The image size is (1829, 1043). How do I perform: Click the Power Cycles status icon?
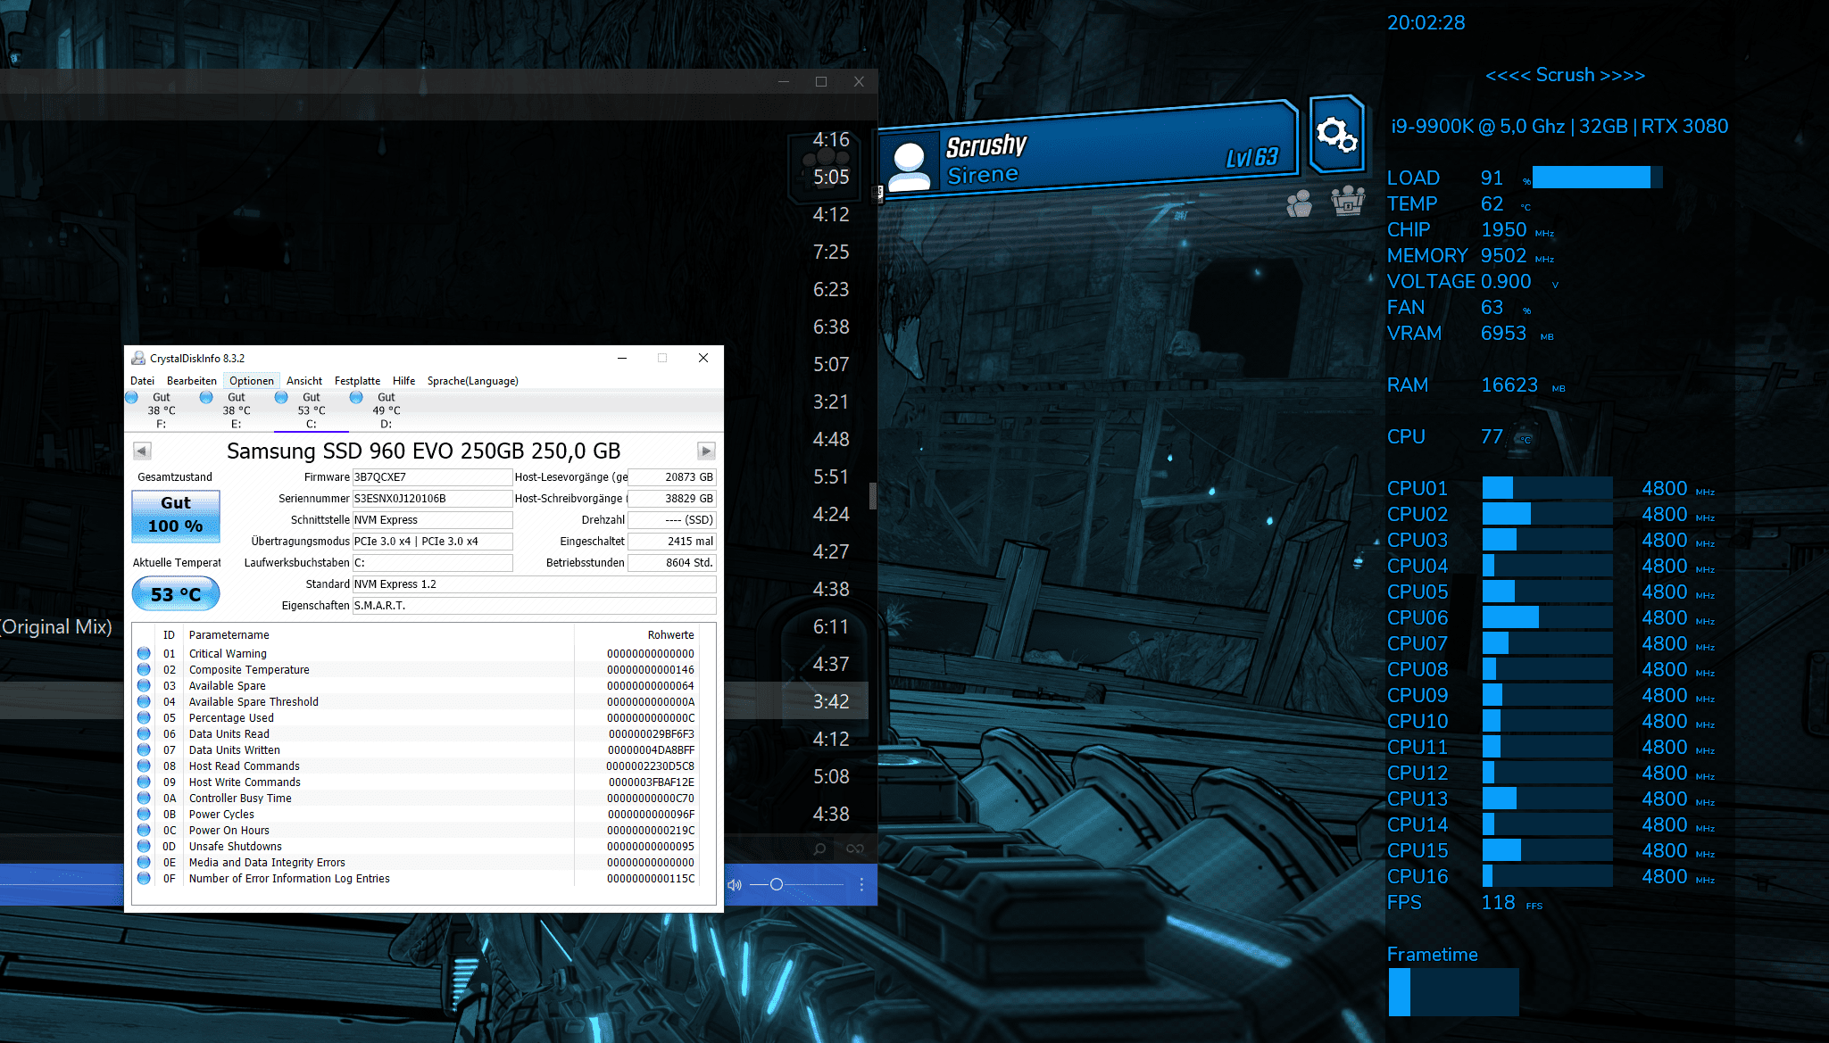[144, 815]
